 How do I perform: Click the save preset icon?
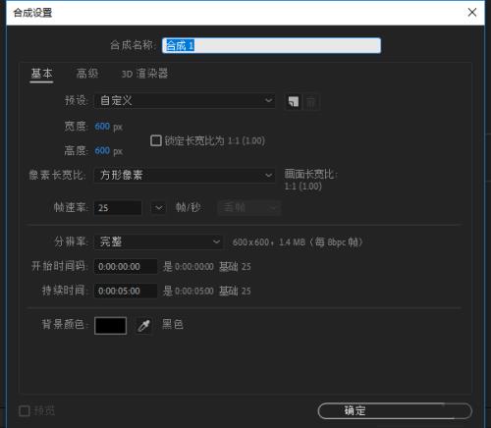(294, 102)
